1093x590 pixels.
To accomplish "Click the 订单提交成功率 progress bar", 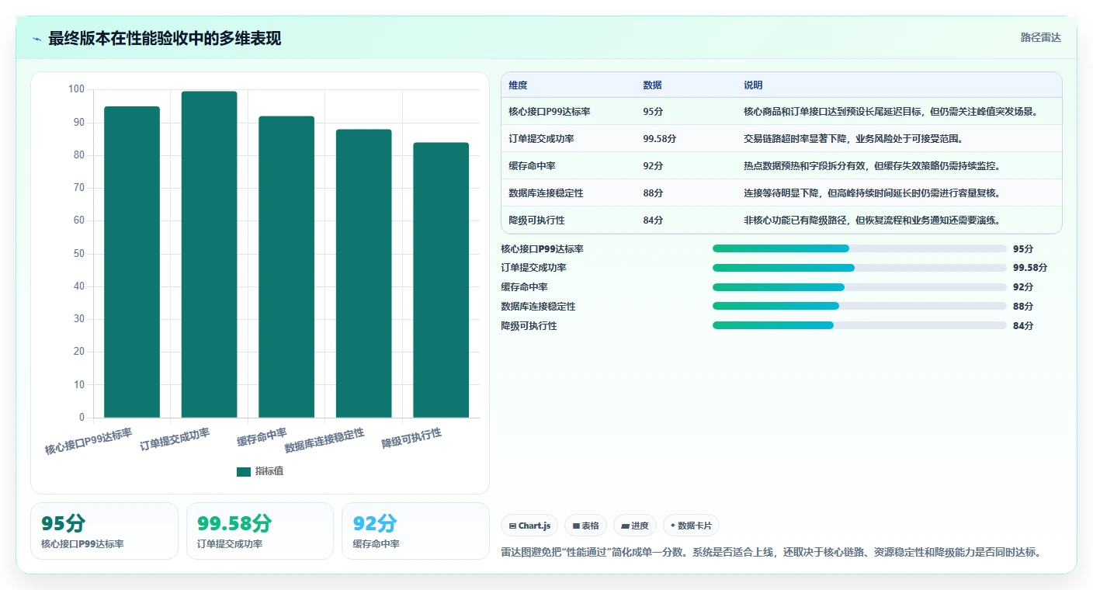I will (x=859, y=268).
